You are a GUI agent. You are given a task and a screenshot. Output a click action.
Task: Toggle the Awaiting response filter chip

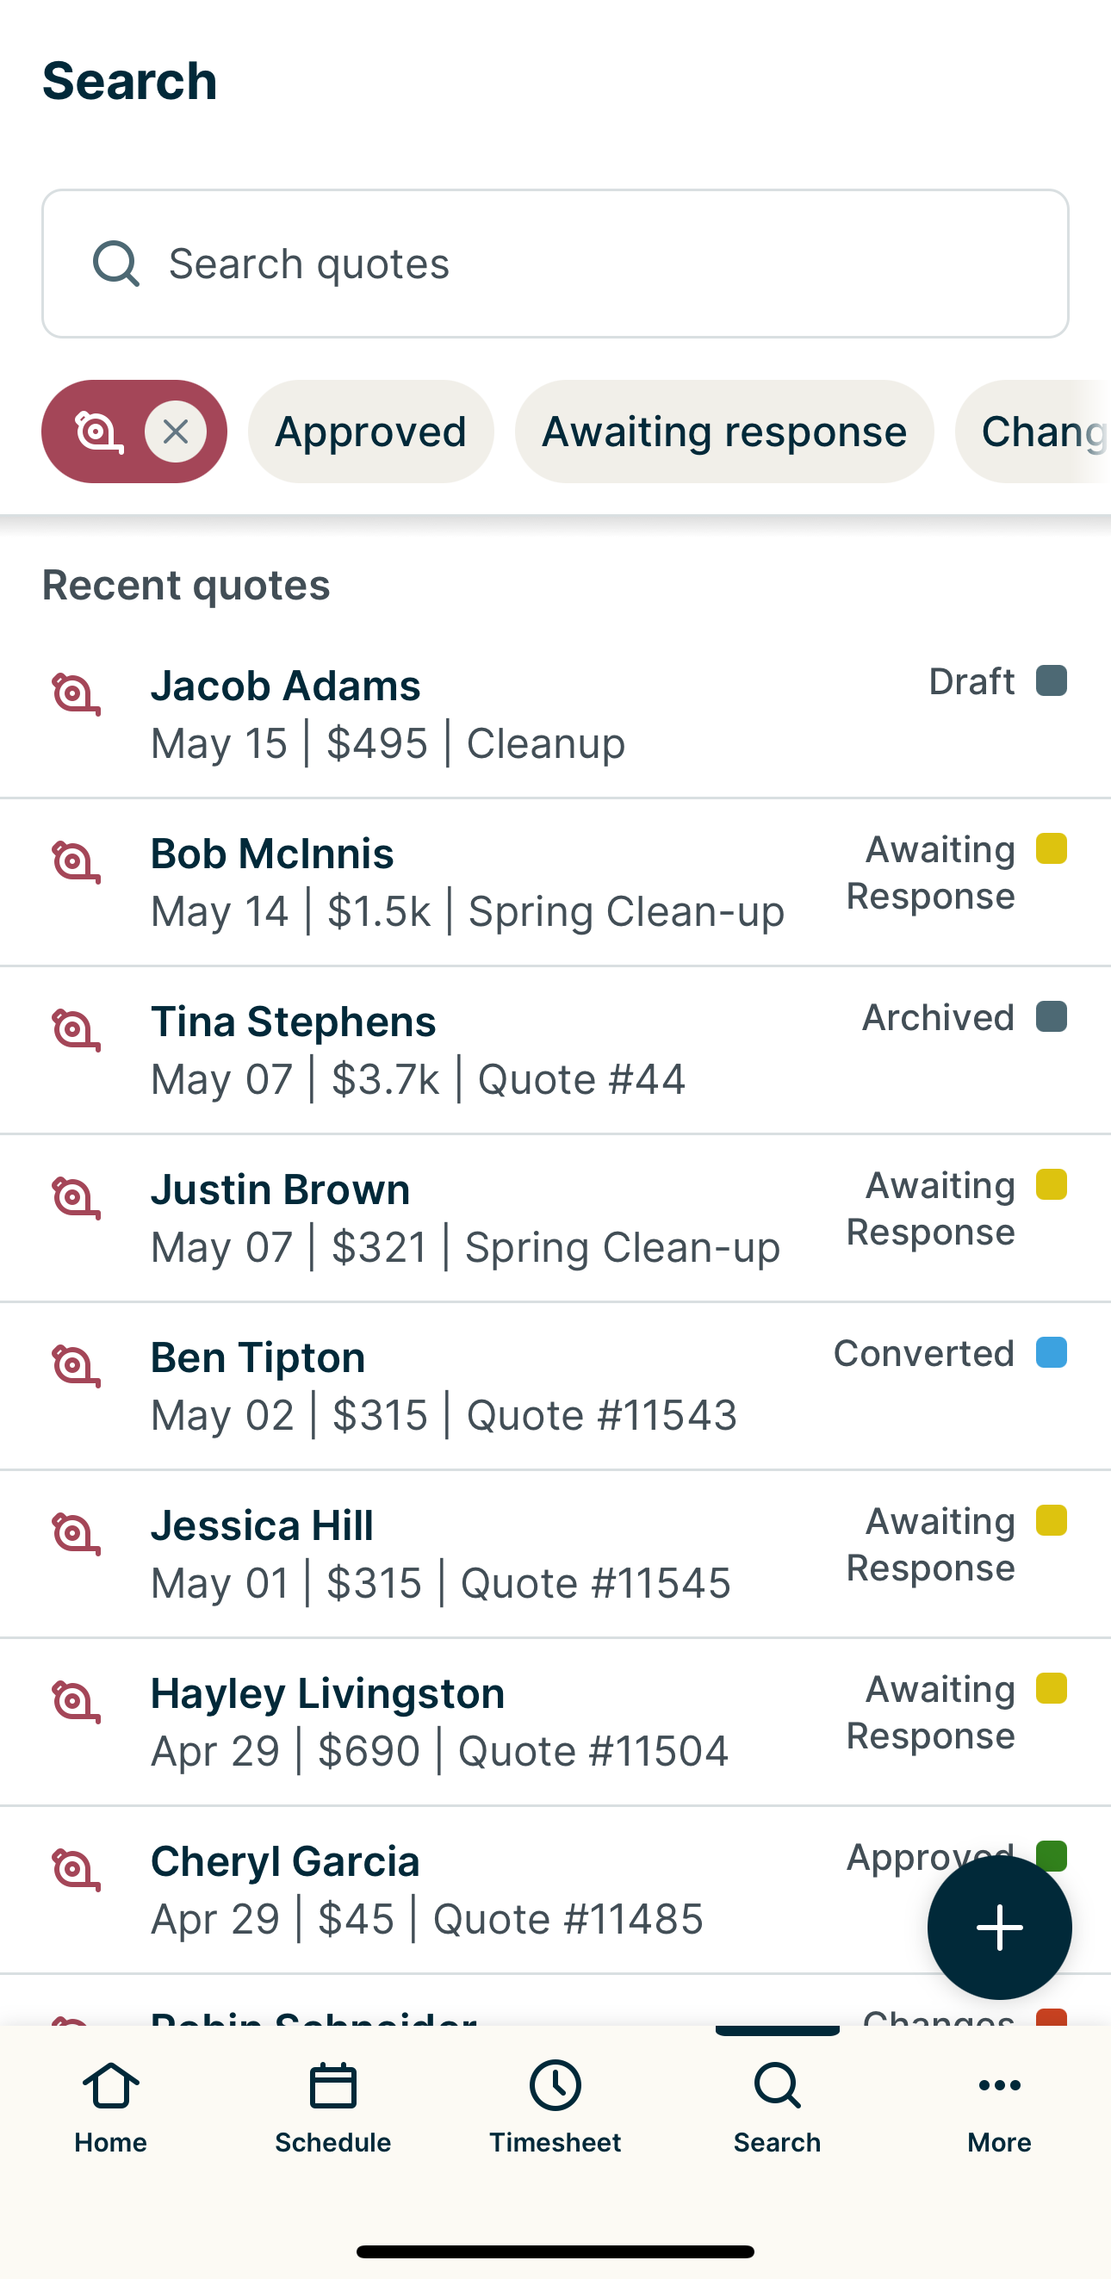(x=723, y=432)
